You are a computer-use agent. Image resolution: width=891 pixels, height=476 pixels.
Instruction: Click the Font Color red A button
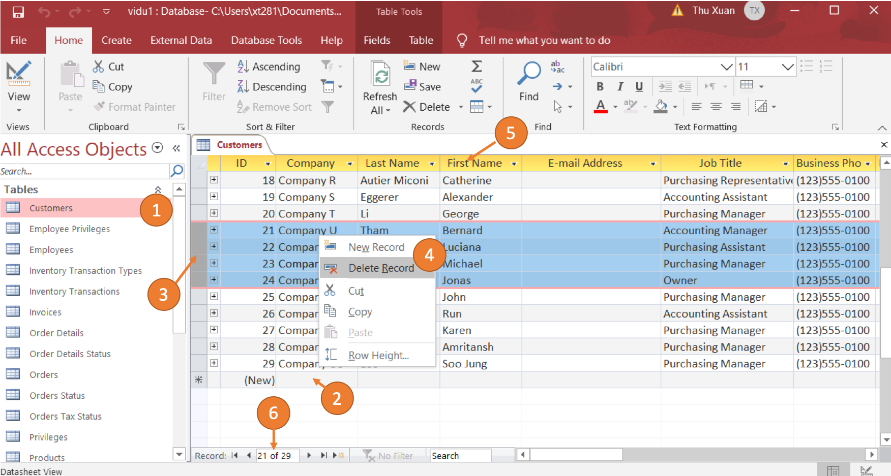pyautogui.click(x=601, y=107)
